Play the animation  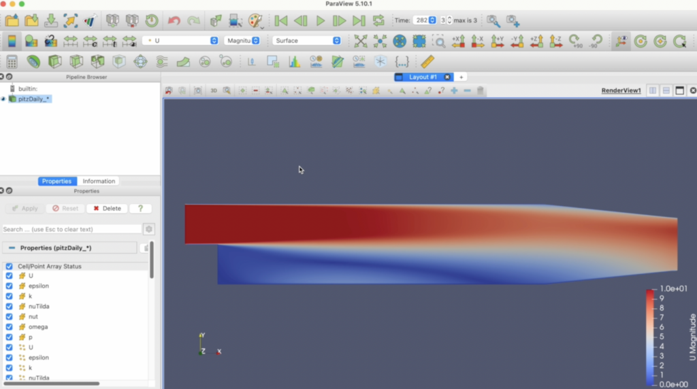point(320,20)
